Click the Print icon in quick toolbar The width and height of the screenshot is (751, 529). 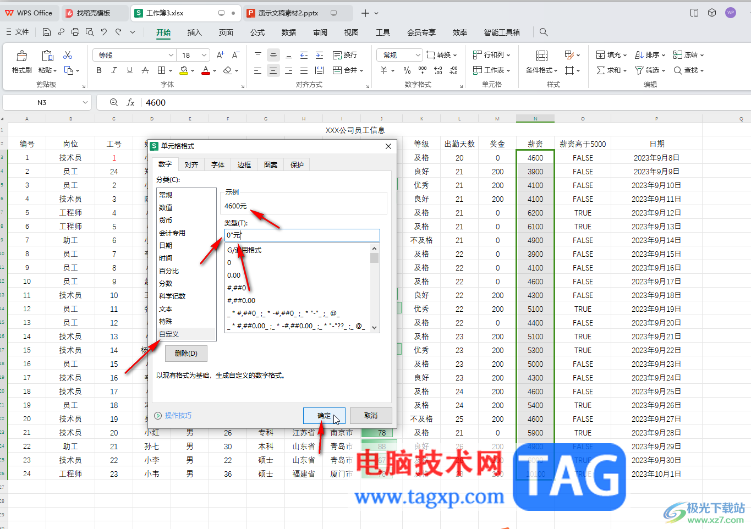click(x=75, y=32)
